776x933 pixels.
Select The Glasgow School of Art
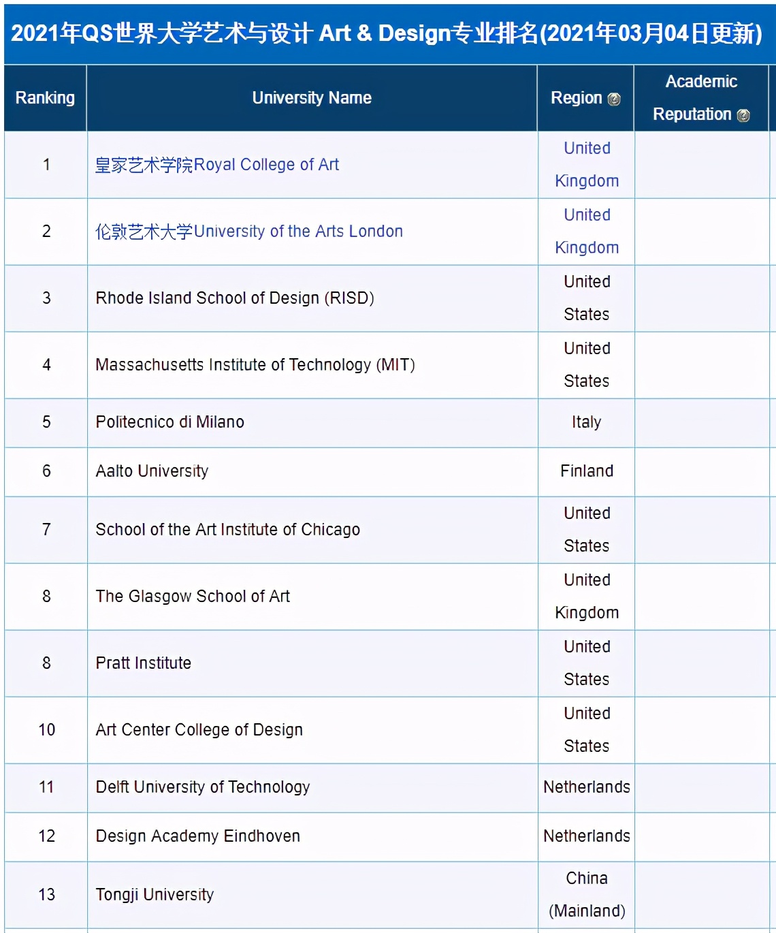(193, 597)
